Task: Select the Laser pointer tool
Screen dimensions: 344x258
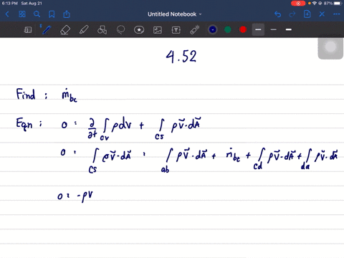Action: pos(195,30)
